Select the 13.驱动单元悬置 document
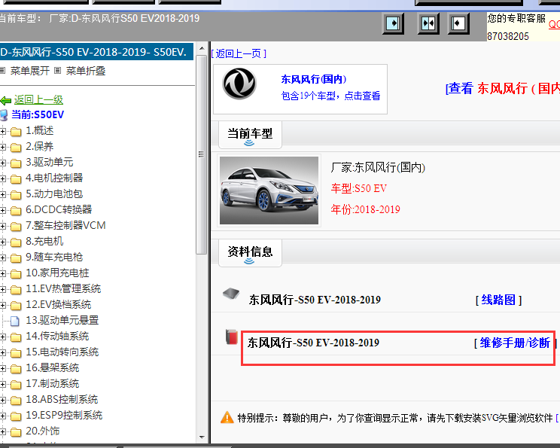Image resolution: width=560 pixels, height=448 pixels. 62,321
